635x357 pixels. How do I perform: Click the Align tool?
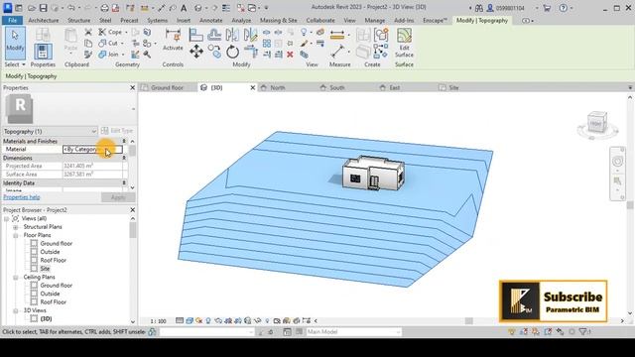196,35
